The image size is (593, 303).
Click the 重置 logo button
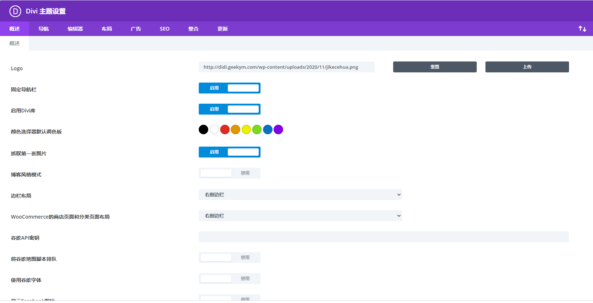tap(435, 67)
